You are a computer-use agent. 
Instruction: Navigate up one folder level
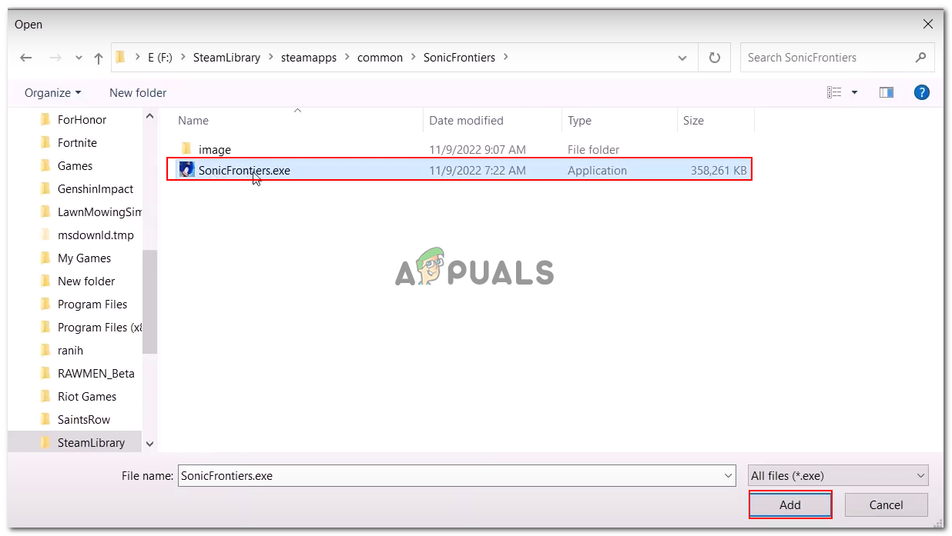(98, 57)
